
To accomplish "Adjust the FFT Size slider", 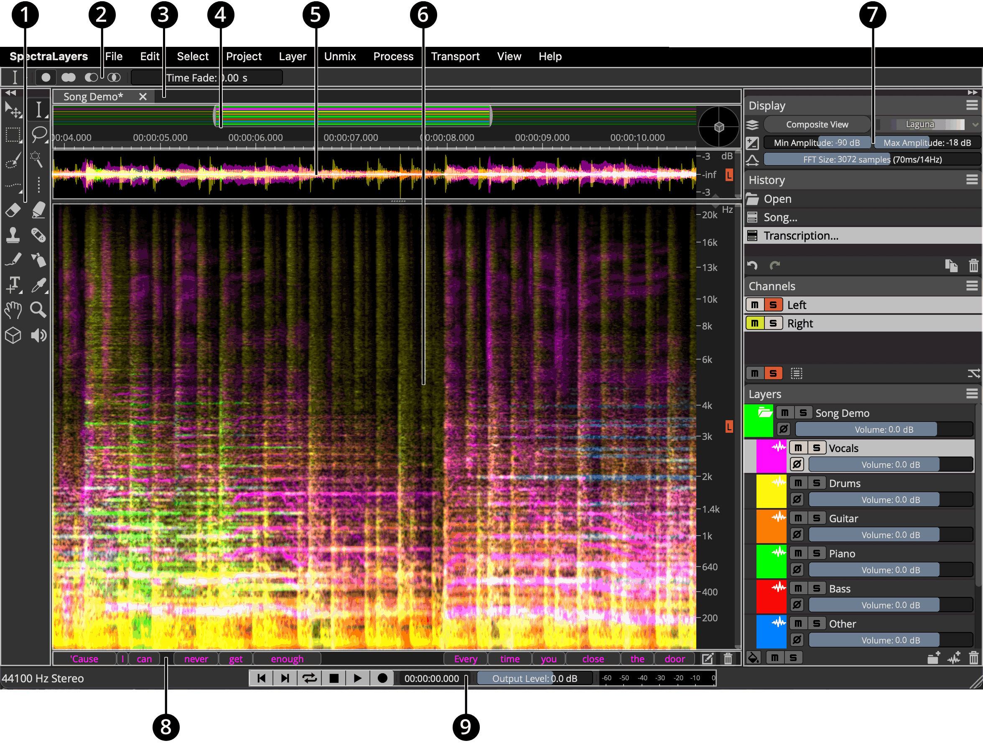I will pyautogui.click(x=872, y=159).
